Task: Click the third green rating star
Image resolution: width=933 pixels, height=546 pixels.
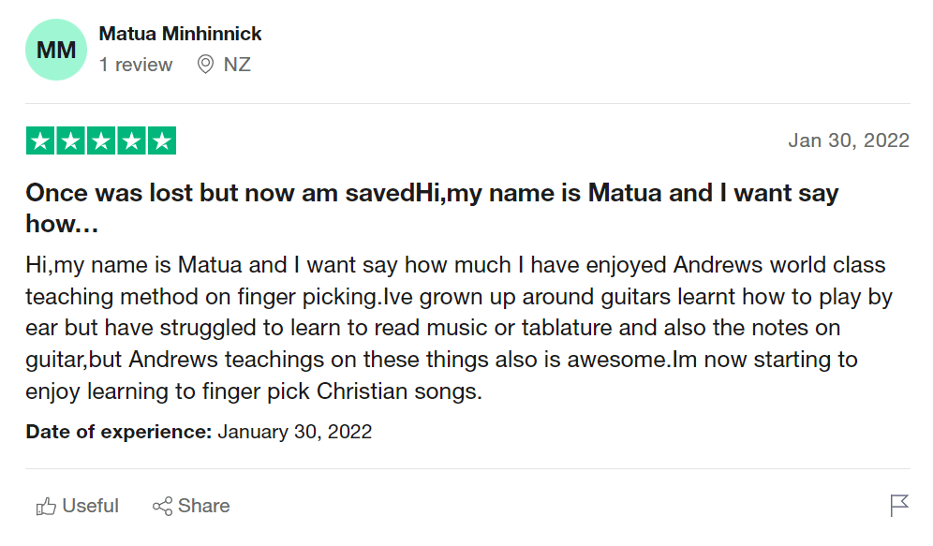Action: [101, 140]
